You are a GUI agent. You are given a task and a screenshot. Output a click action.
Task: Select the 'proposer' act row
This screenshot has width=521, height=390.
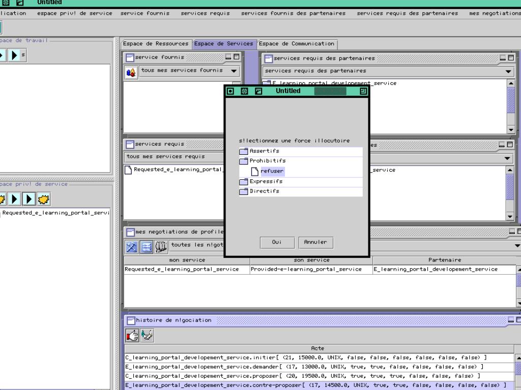(320, 376)
